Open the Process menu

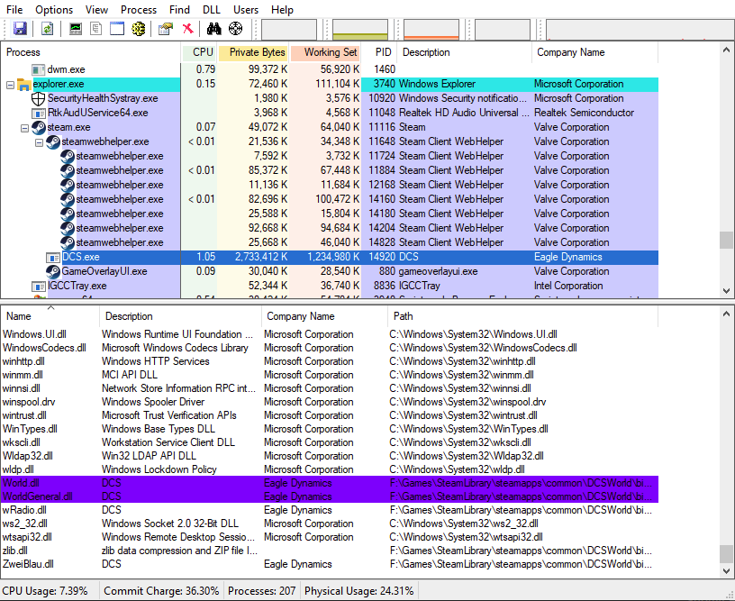click(x=139, y=10)
